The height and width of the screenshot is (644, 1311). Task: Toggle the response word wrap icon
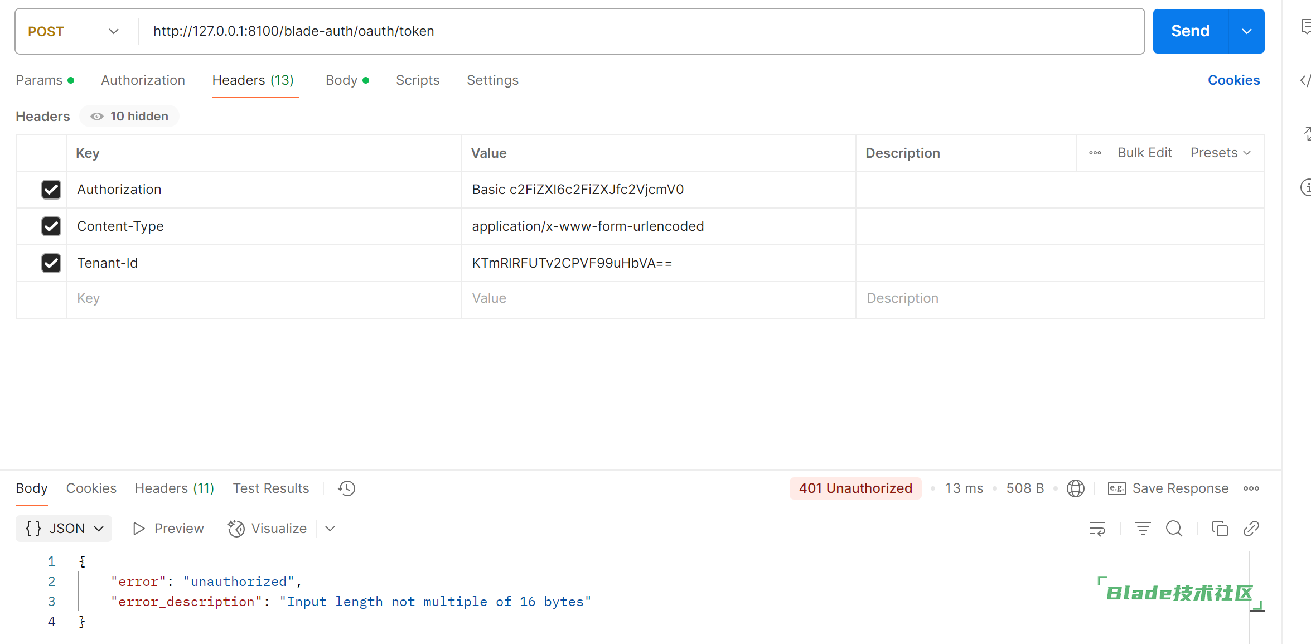tap(1097, 529)
